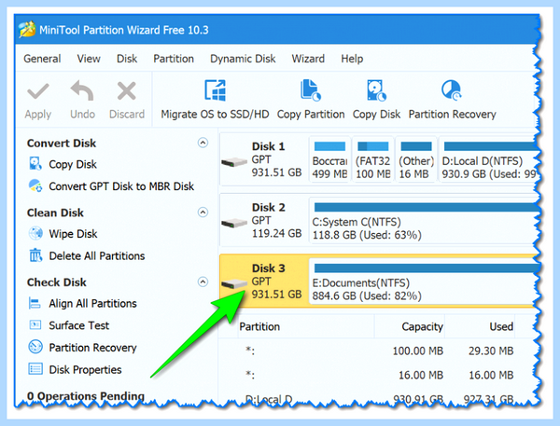
Task: Click the Align All Partitions icon
Action: [x=35, y=303]
